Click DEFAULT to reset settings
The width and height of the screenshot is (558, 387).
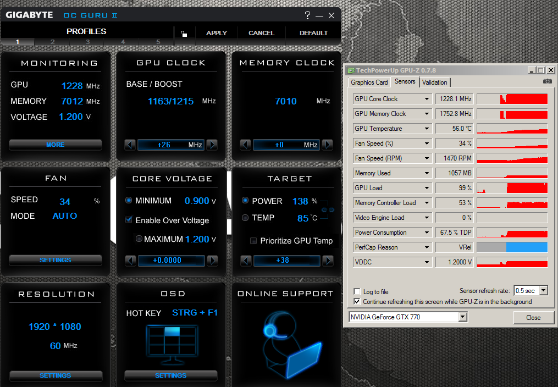coord(313,33)
